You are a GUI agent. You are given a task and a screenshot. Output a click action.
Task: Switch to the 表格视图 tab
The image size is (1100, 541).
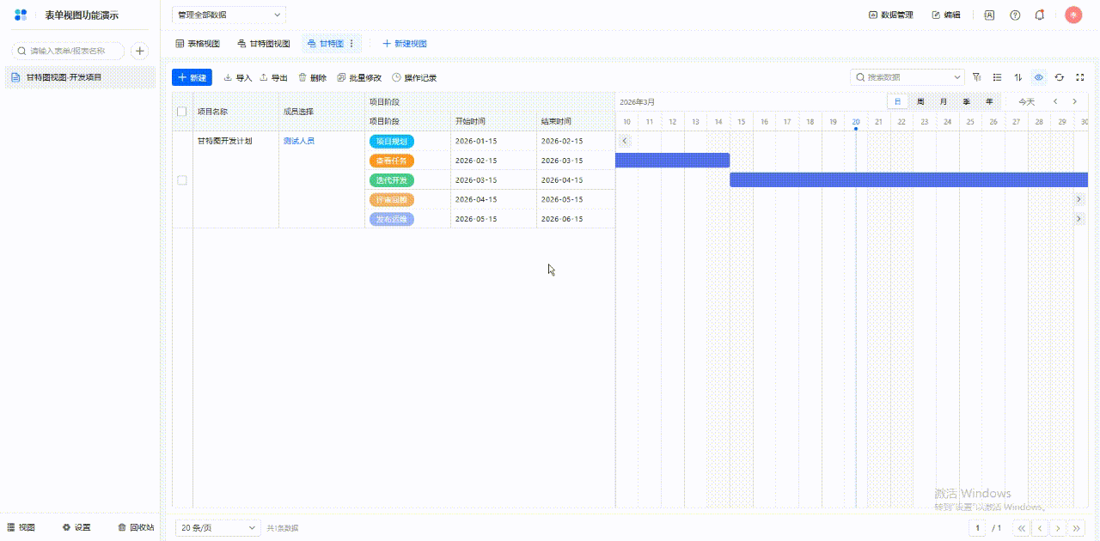(198, 44)
